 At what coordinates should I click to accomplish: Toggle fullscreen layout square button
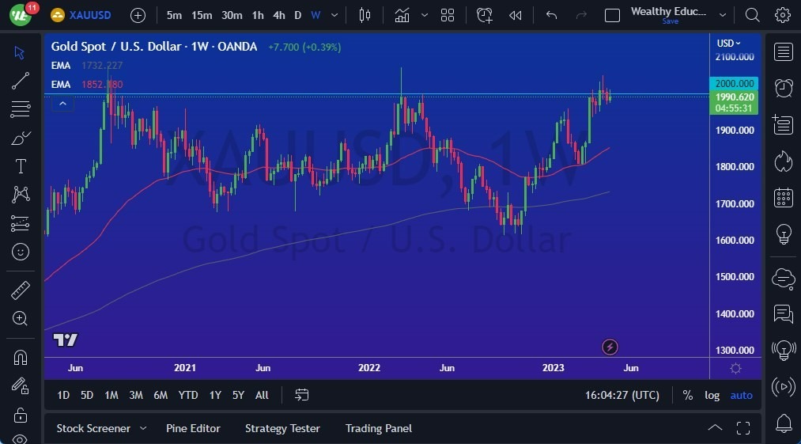tap(612, 15)
